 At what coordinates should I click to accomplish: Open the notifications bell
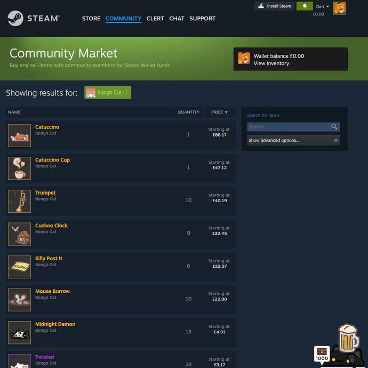(x=305, y=6)
